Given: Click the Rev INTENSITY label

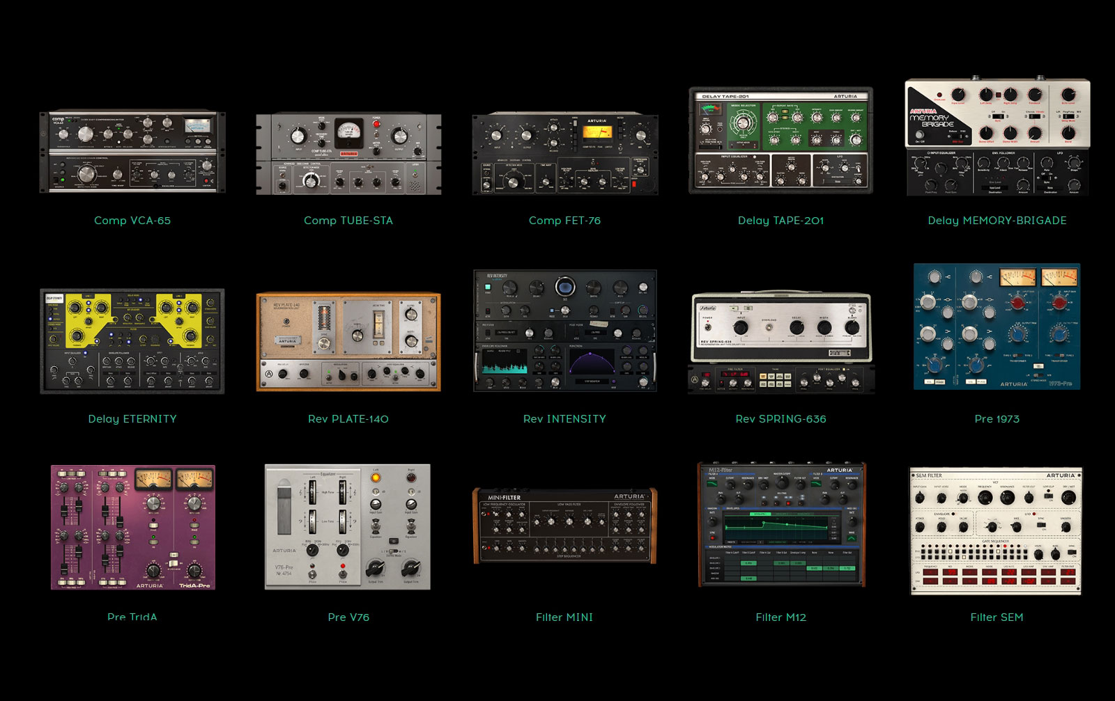Looking at the screenshot, I should [x=564, y=419].
